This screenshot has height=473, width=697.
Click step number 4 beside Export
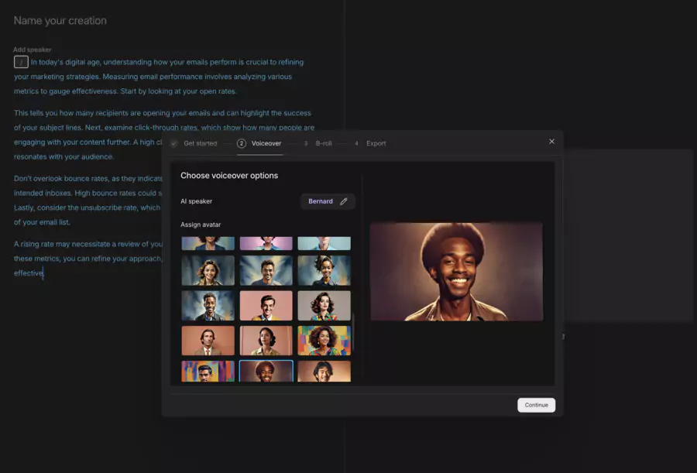(356, 143)
